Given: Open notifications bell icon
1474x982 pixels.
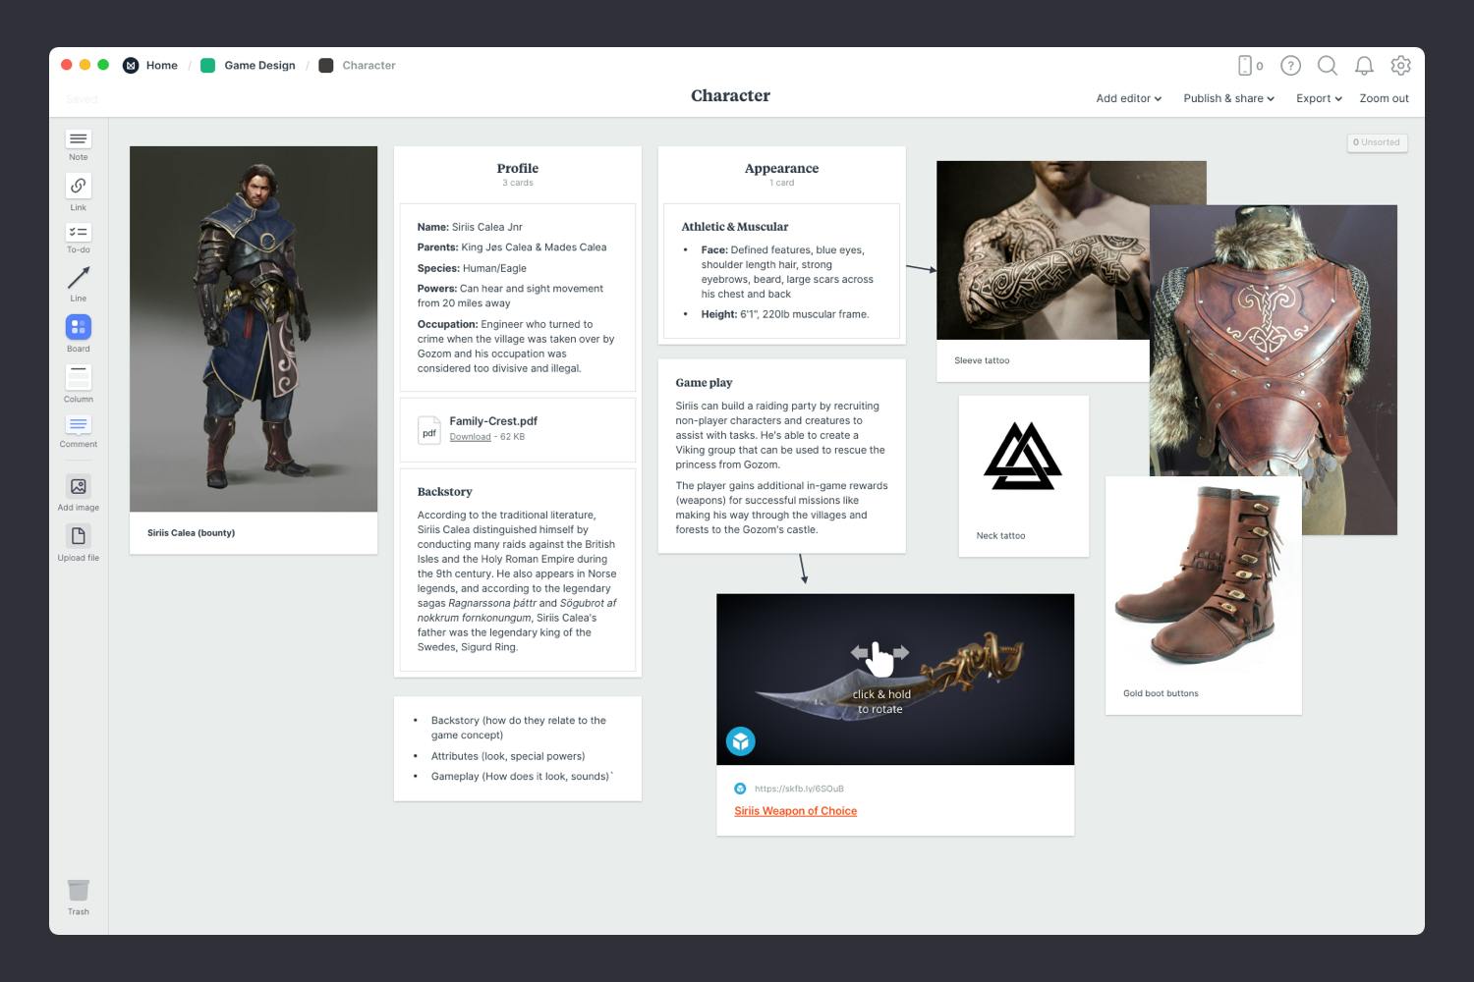Looking at the screenshot, I should tap(1364, 66).
